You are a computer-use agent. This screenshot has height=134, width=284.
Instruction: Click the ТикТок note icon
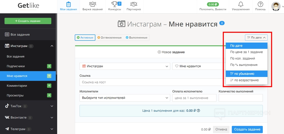pos(7,106)
